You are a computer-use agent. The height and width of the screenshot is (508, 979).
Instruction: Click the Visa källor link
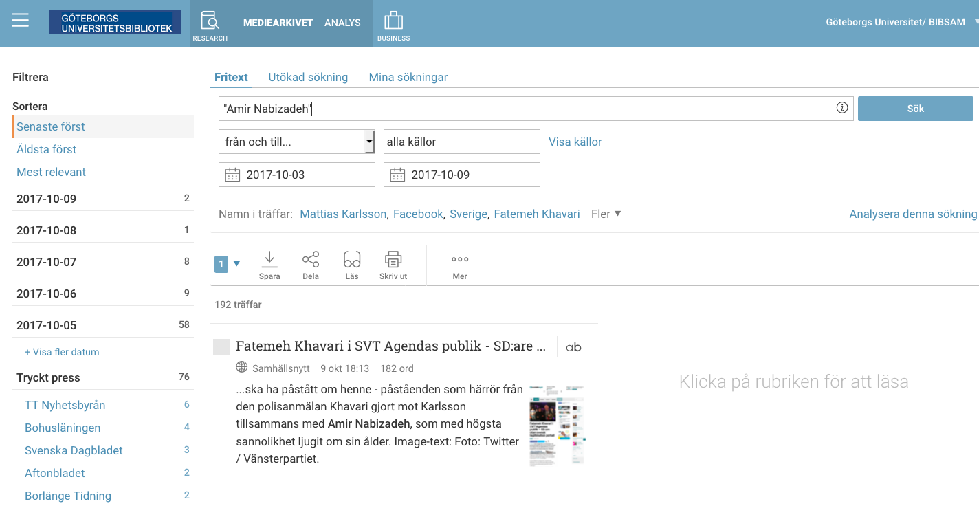[575, 142]
